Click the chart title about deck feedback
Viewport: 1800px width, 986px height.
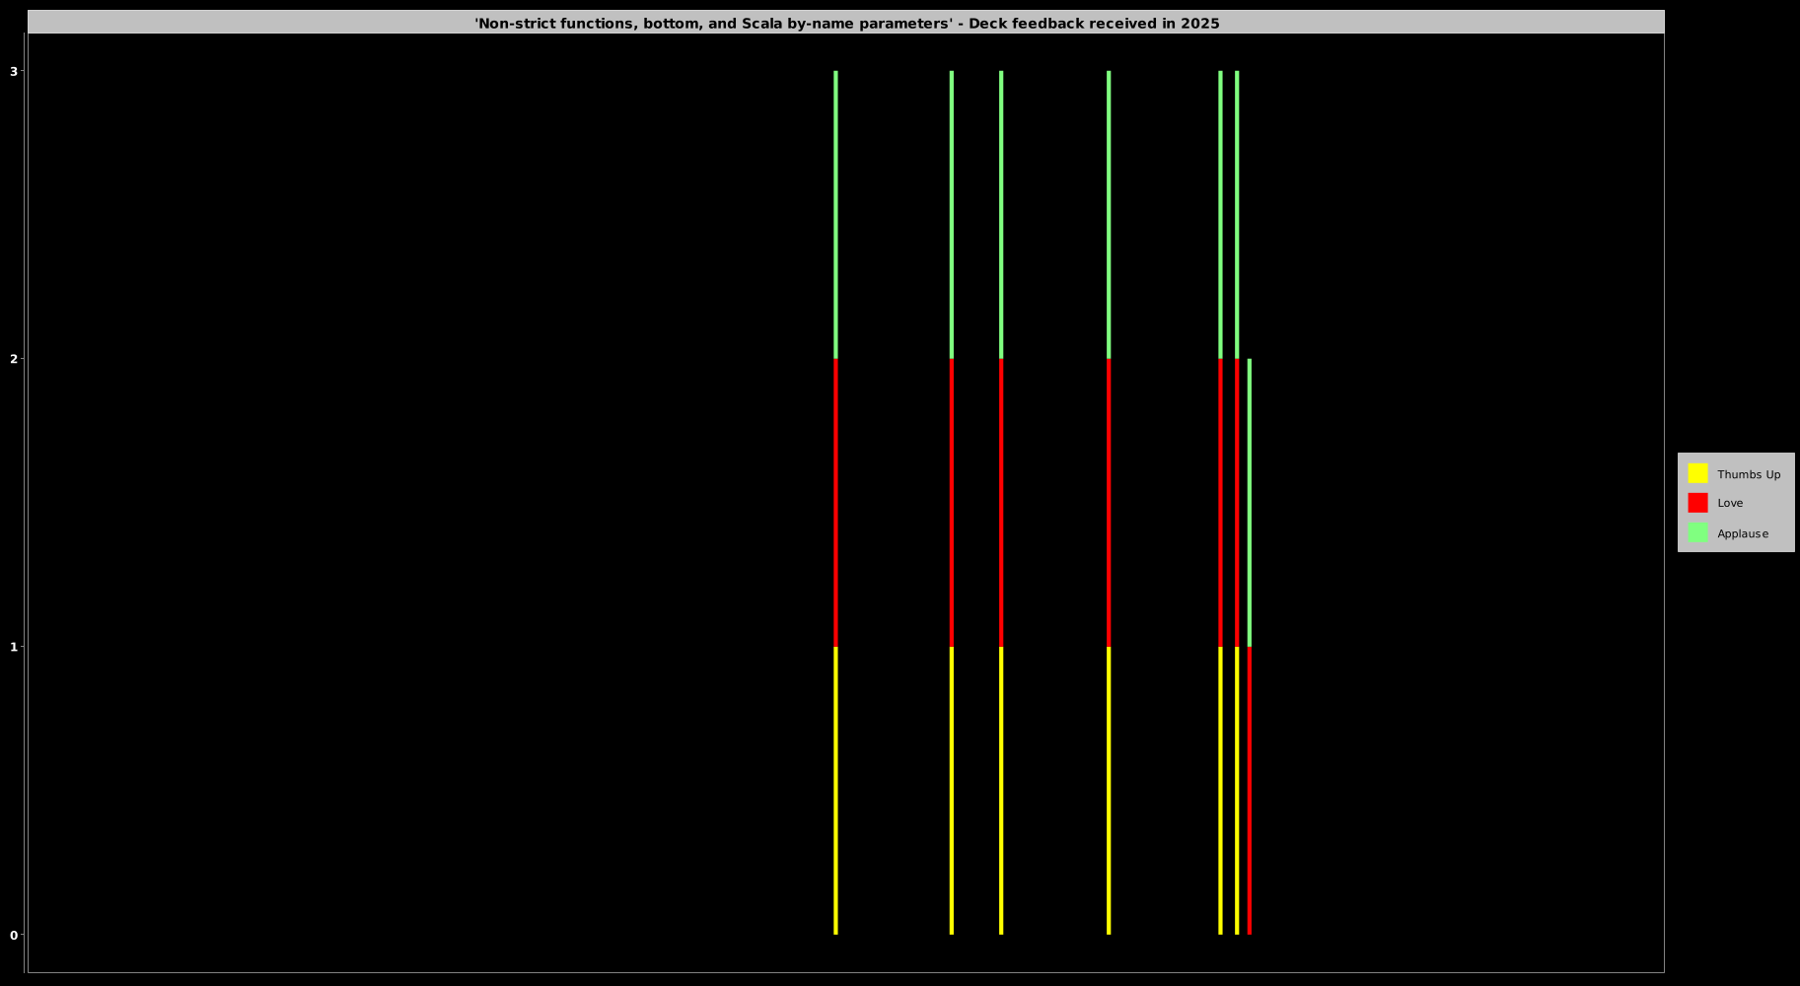846,23
